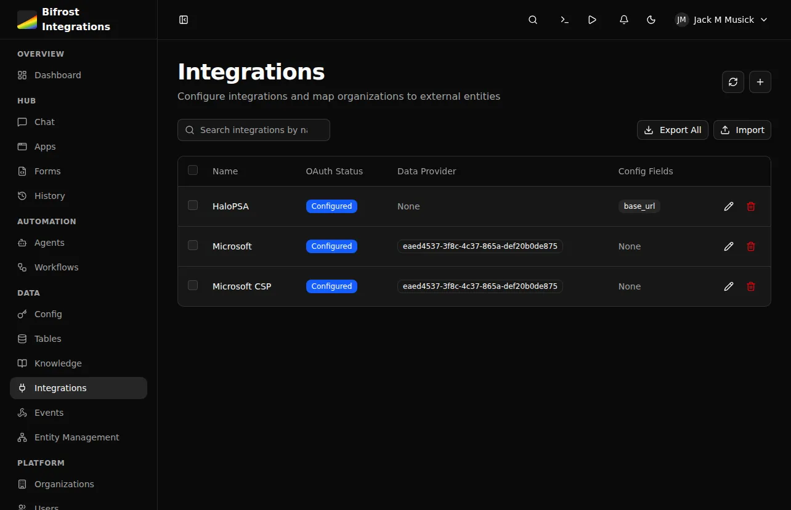791x510 pixels.
Task: Open the Organizations page from the sidebar
Action: tap(63, 484)
